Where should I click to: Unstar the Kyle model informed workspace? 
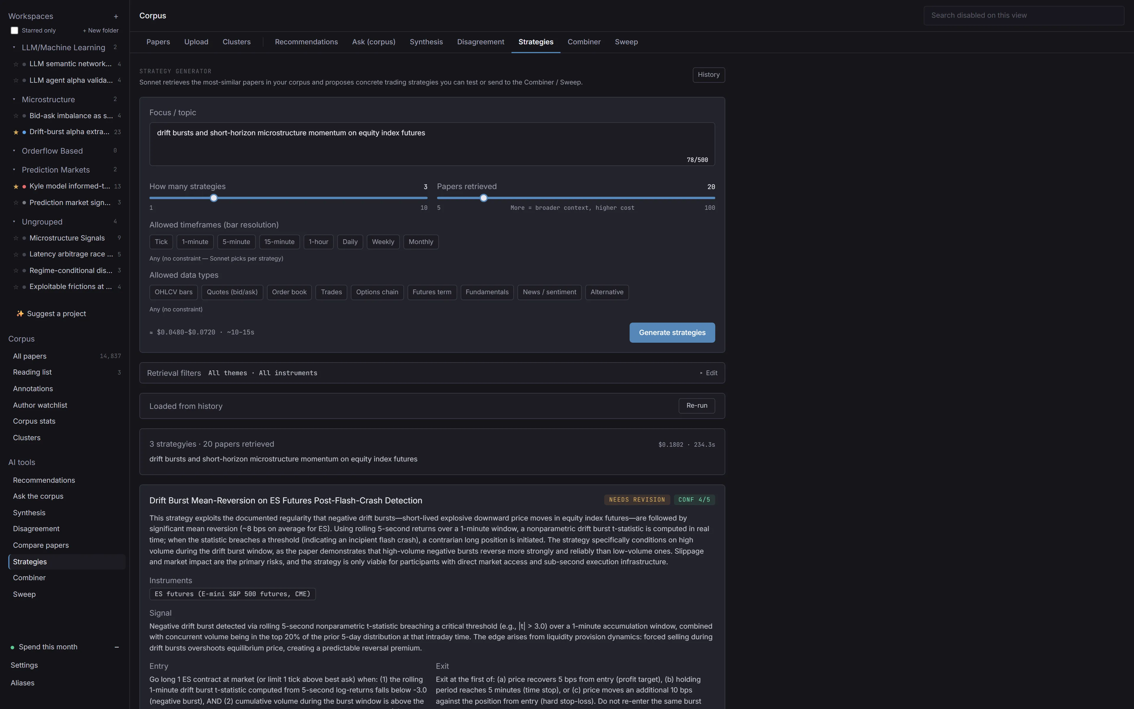16,187
